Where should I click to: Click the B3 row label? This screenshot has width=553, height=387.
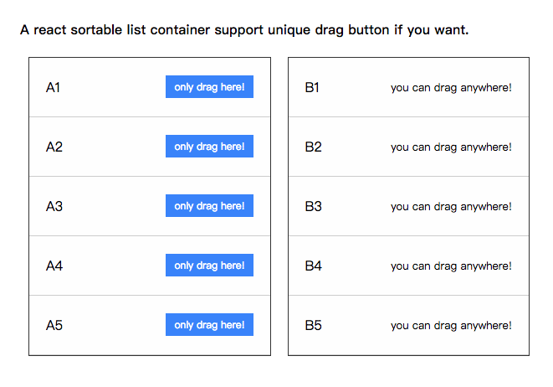click(x=313, y=206)
